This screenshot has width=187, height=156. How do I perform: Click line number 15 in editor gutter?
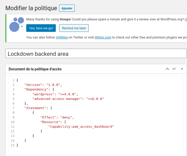tap(12, 145)
